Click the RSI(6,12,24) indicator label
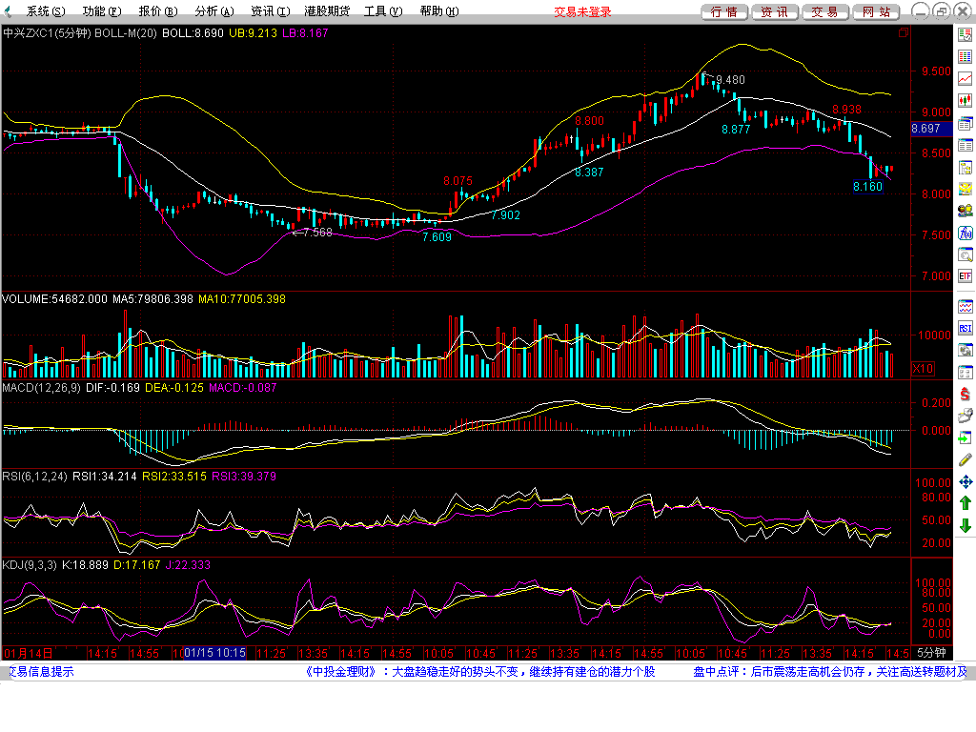The image size is (976, 732). [34, 477]
